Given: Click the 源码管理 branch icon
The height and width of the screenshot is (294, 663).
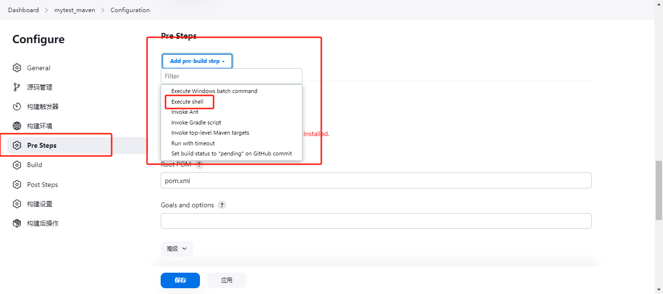Looking at the screenshot, I should pos(17,87).
